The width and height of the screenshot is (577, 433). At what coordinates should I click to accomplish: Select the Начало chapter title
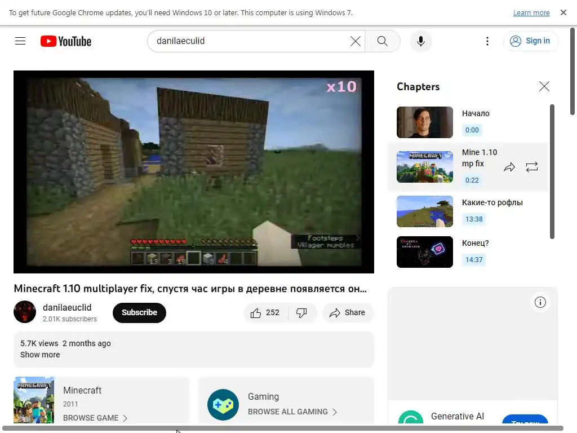pos(476,113)
